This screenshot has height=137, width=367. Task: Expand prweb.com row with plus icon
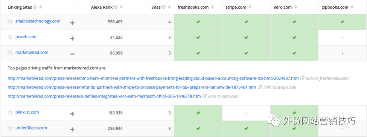pyautogui.click(x=73, y=38)
